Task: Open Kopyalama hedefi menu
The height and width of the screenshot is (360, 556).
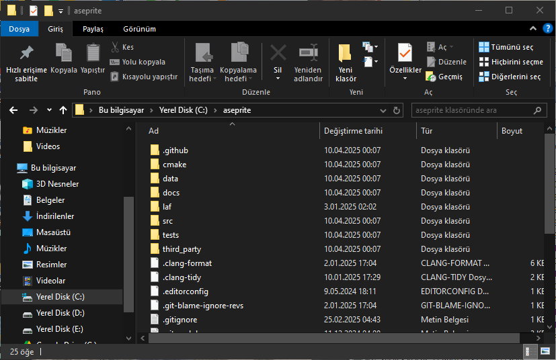Action: [238, 62]
